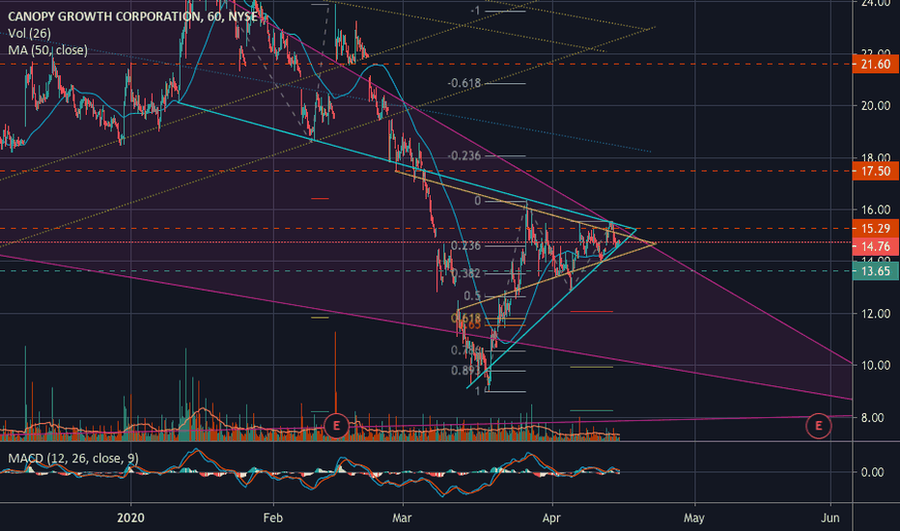Select the green 13.65 price label
Viewport: 900px width, 531px height.
point(876,271)
